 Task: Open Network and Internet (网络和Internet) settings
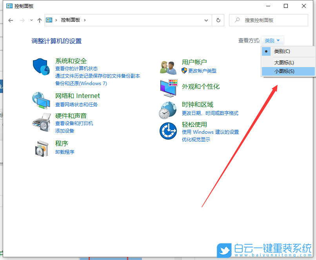click(x=78, y=96)
